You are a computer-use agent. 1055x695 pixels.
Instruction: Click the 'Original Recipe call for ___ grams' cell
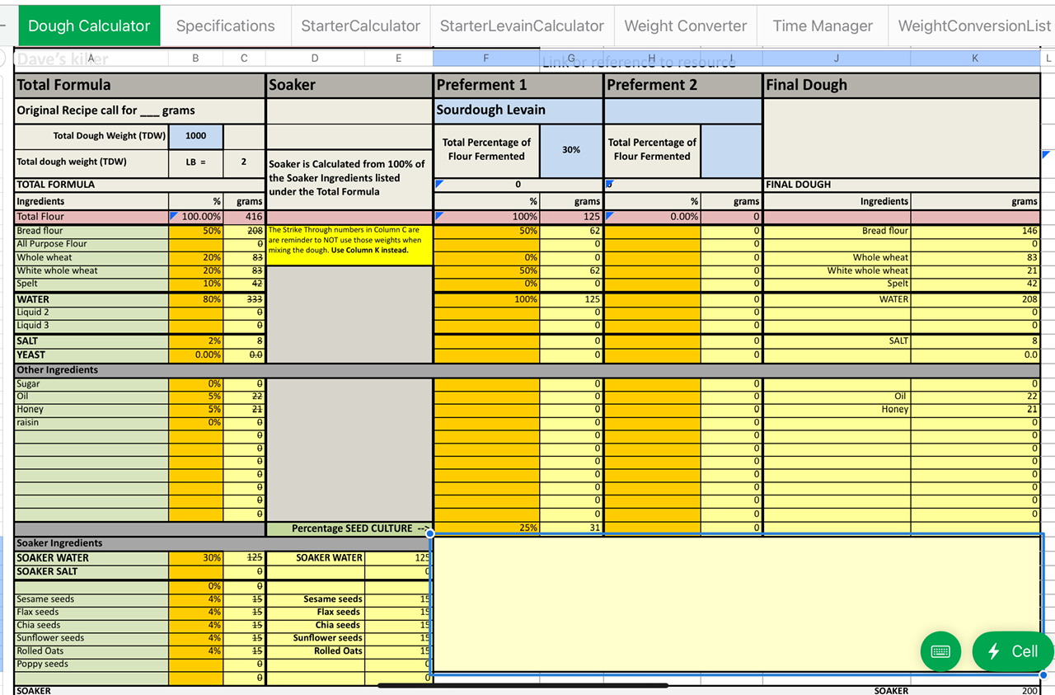click(140, 110)
